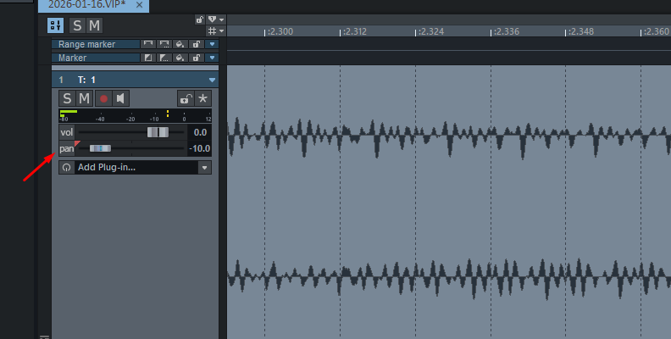Open color bucket for the Range marker lane
The image size is (671, 339).
pyautogui.click(x=180, y=44)
